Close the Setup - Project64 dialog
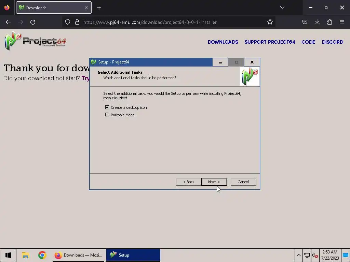 click(252, 62)
